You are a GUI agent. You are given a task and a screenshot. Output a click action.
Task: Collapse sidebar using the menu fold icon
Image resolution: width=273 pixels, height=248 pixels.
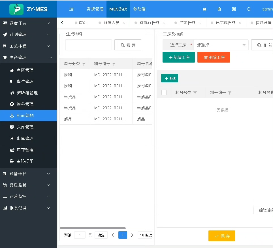click(x=71, y=9)
